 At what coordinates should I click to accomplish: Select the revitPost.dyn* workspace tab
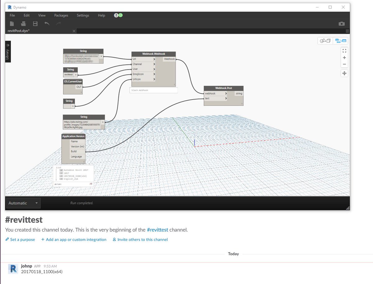coord(41,31)
